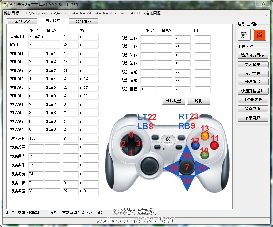Click the left analog stick on gamepad
Image resolution: width=273 pixels, height=227 pixels.
[150, 165]
